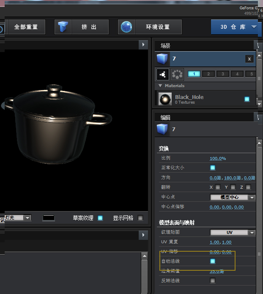The height and width of the screenshot is (294, 263).
Task: Click the 全部重置 button
Action: (26, 27)
